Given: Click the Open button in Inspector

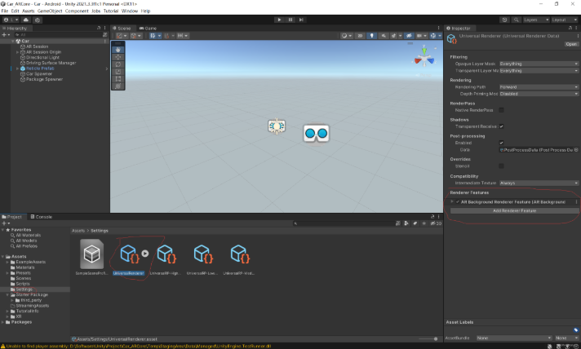Looking at the screenshot, I should [x=571, y=45].
